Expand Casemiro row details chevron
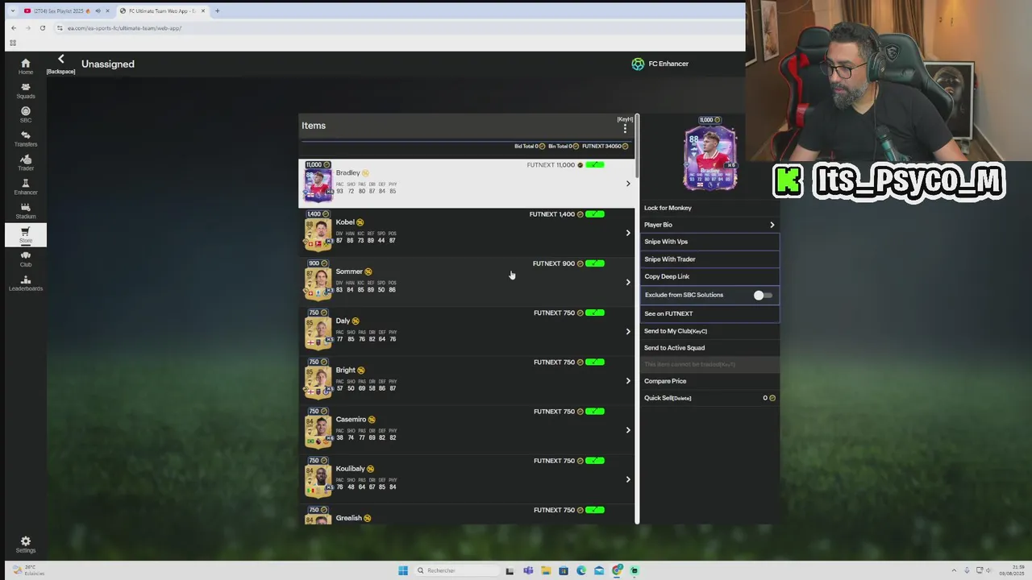Image resolution: width=1032 pixels, height=580 pixels. pyautogui.click(x=628, y=430)
